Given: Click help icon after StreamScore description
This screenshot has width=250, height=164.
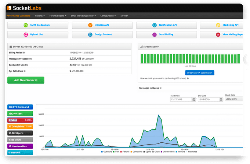Looking at the screenshot, I should coord(188,78).
